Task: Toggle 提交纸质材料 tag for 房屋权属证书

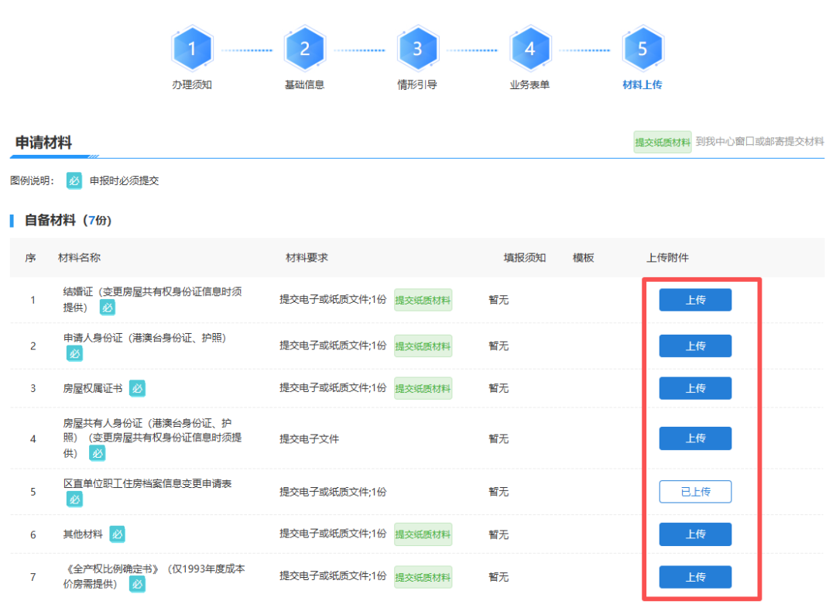Action: pos(423,388)
